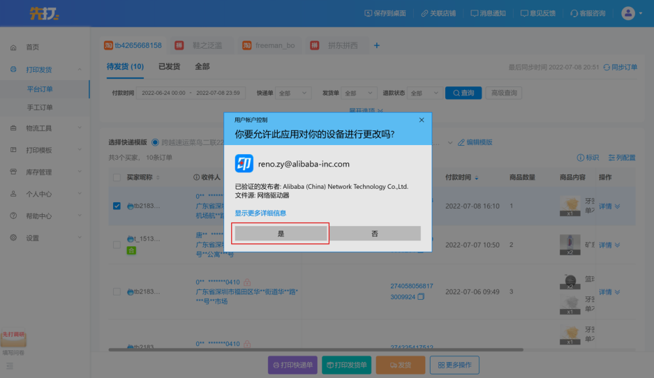Click the user avatar icon at top right
This screenshot has height=378, width=654.
tap(627, 13)
